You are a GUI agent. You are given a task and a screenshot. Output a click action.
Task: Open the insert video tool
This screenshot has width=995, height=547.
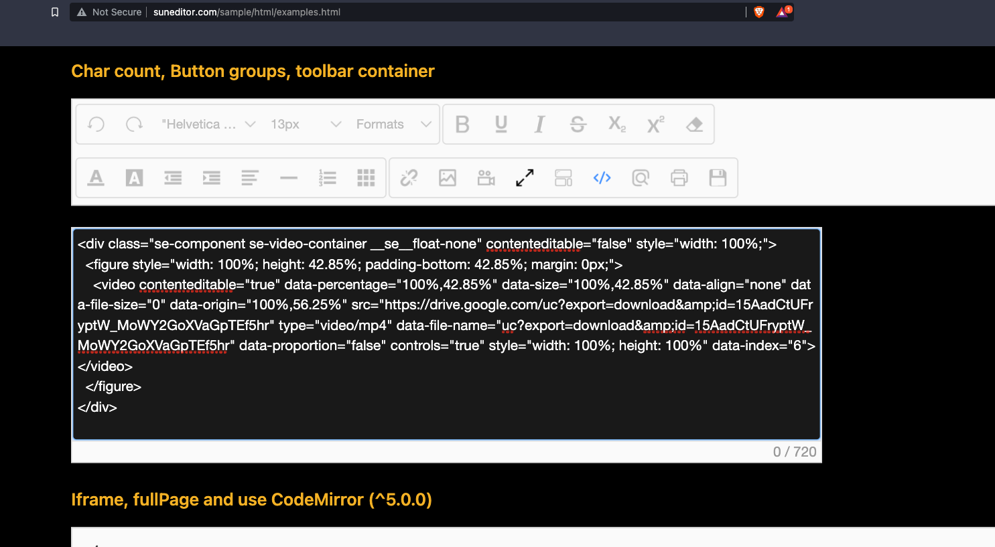click(x=486, y=177)
